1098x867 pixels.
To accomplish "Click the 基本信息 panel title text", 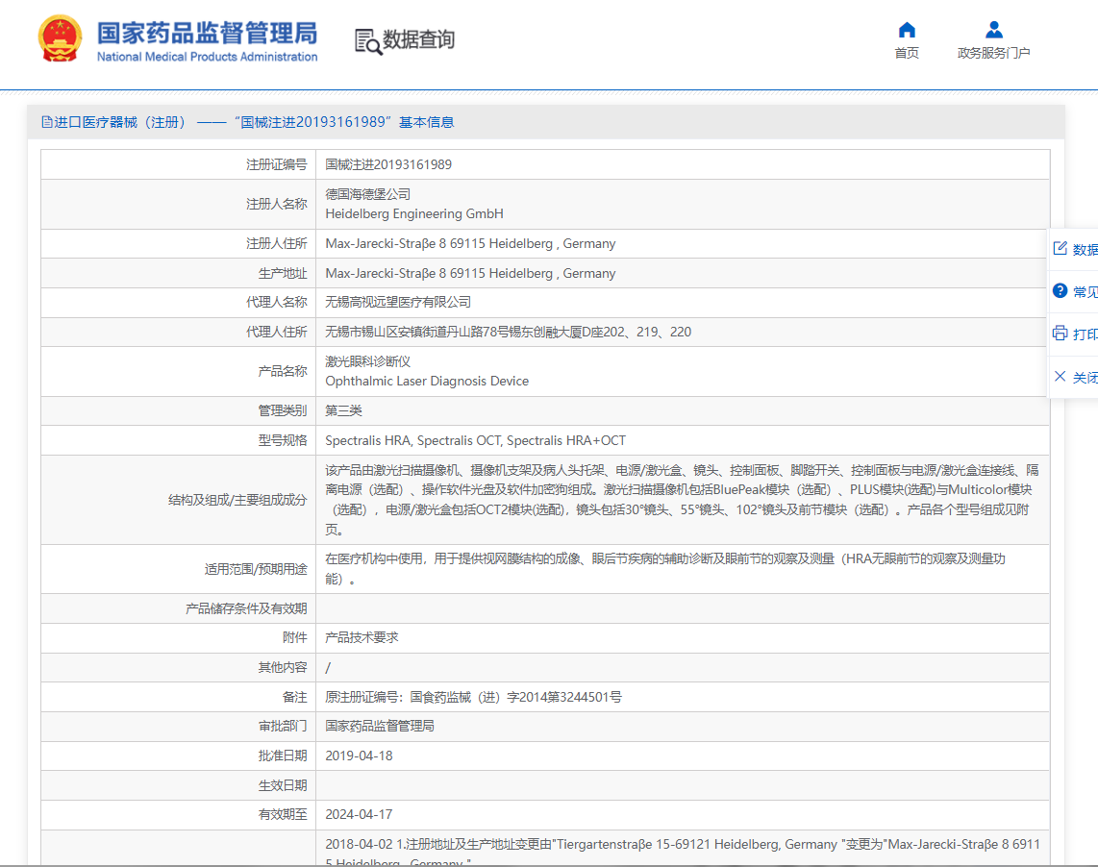I will click(427, 123).
